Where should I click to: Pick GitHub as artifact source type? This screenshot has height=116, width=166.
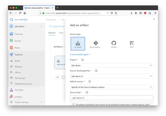tap(114, 44)
